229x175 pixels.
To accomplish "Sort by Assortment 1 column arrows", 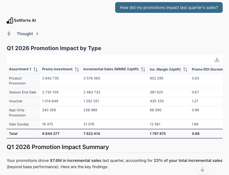I will 36,69.
